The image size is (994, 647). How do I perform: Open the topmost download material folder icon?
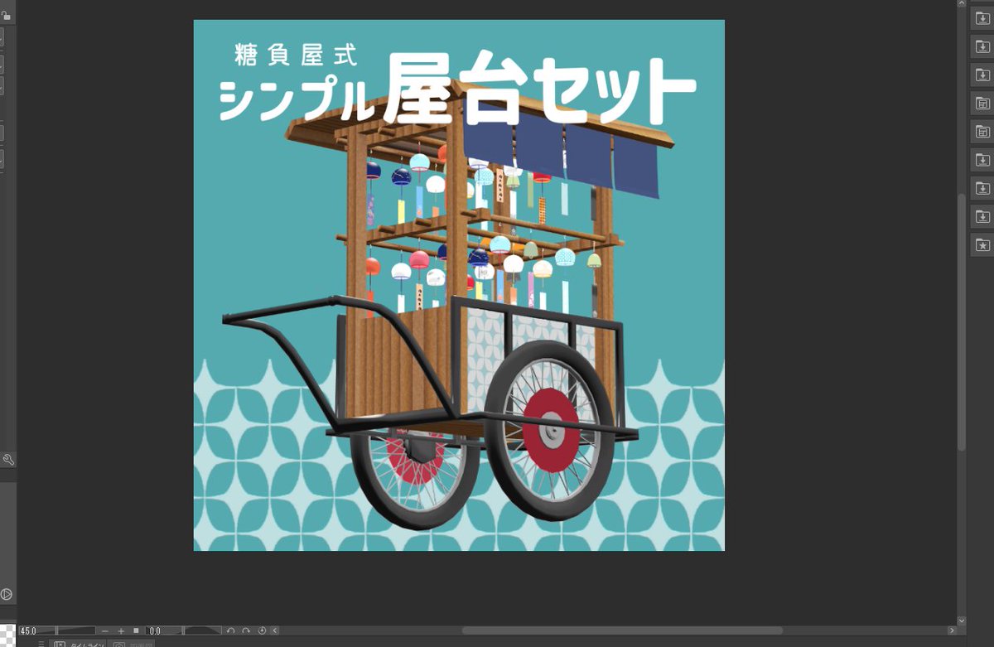[982, 18]
